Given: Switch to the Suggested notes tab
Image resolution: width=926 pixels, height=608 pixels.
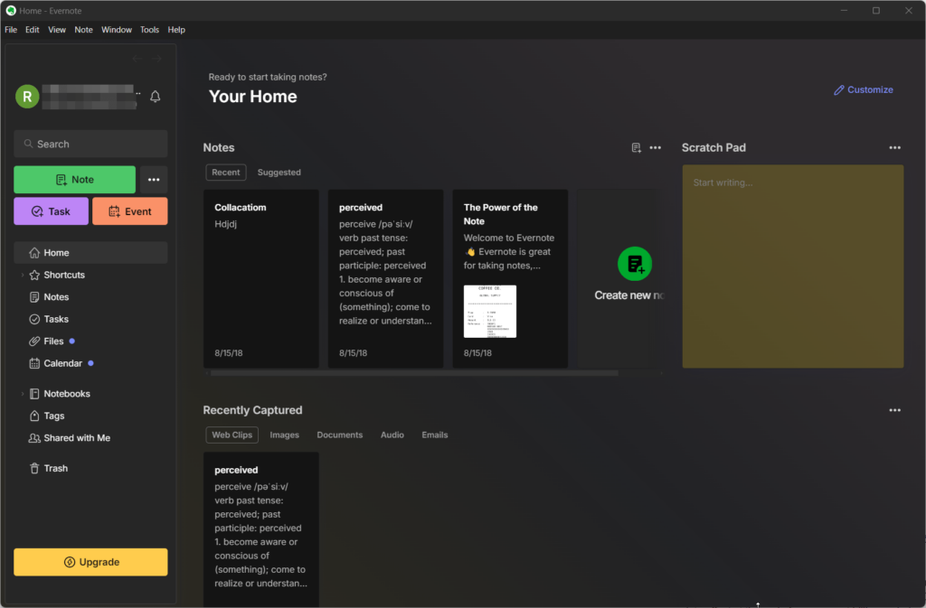Looking at the screenshot, I should coord(279,173).
